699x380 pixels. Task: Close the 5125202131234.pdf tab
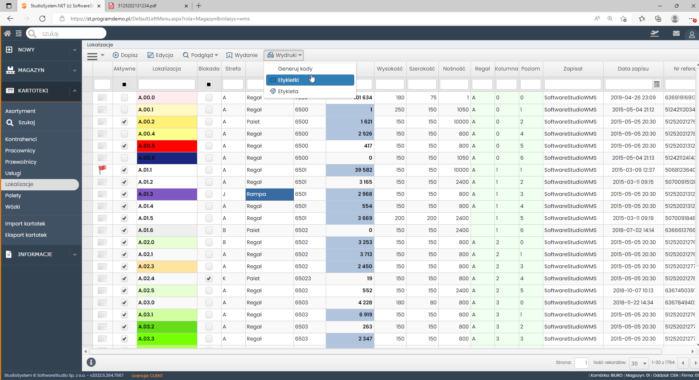point(186,6)
